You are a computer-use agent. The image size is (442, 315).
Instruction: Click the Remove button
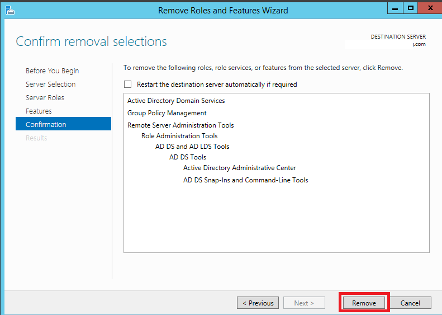[364, 303]
